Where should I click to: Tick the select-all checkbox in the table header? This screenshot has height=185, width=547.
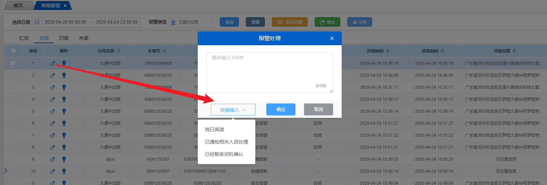13,51
